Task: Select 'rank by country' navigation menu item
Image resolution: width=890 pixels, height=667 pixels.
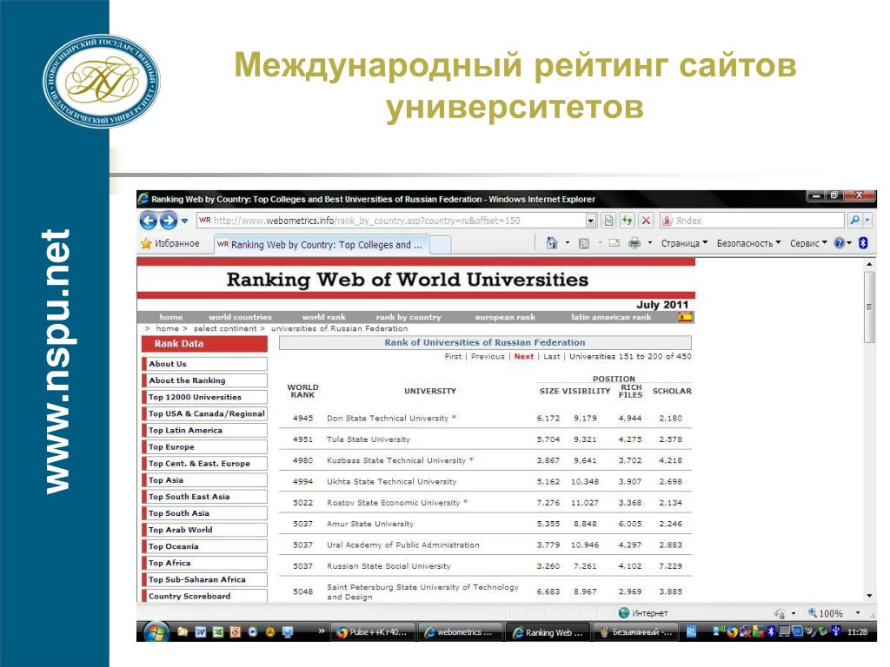Action: click(408, 318)
